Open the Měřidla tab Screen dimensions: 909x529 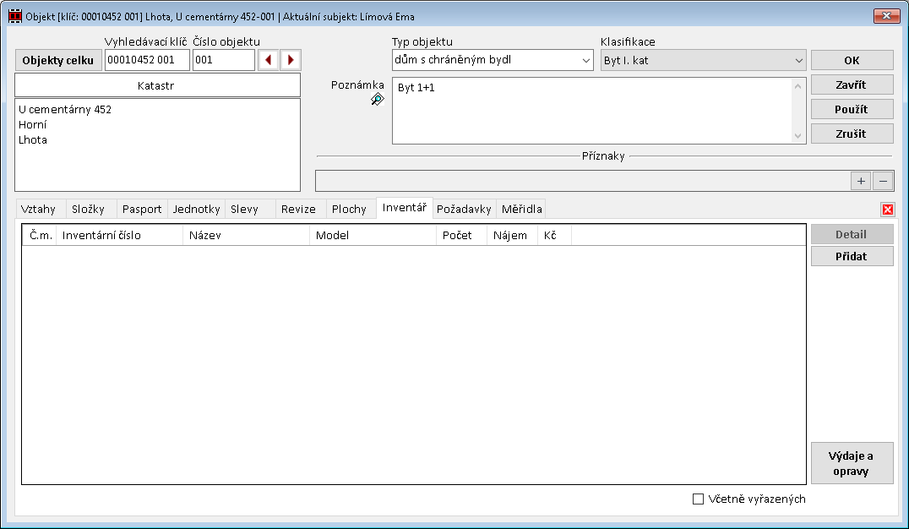[x=521, y=210]
